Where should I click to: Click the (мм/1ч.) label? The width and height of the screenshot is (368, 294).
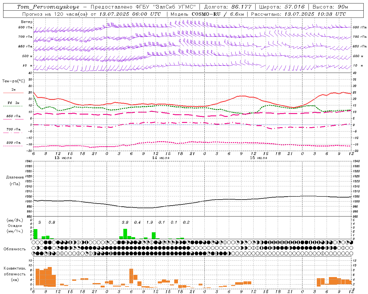coord(15,231)
